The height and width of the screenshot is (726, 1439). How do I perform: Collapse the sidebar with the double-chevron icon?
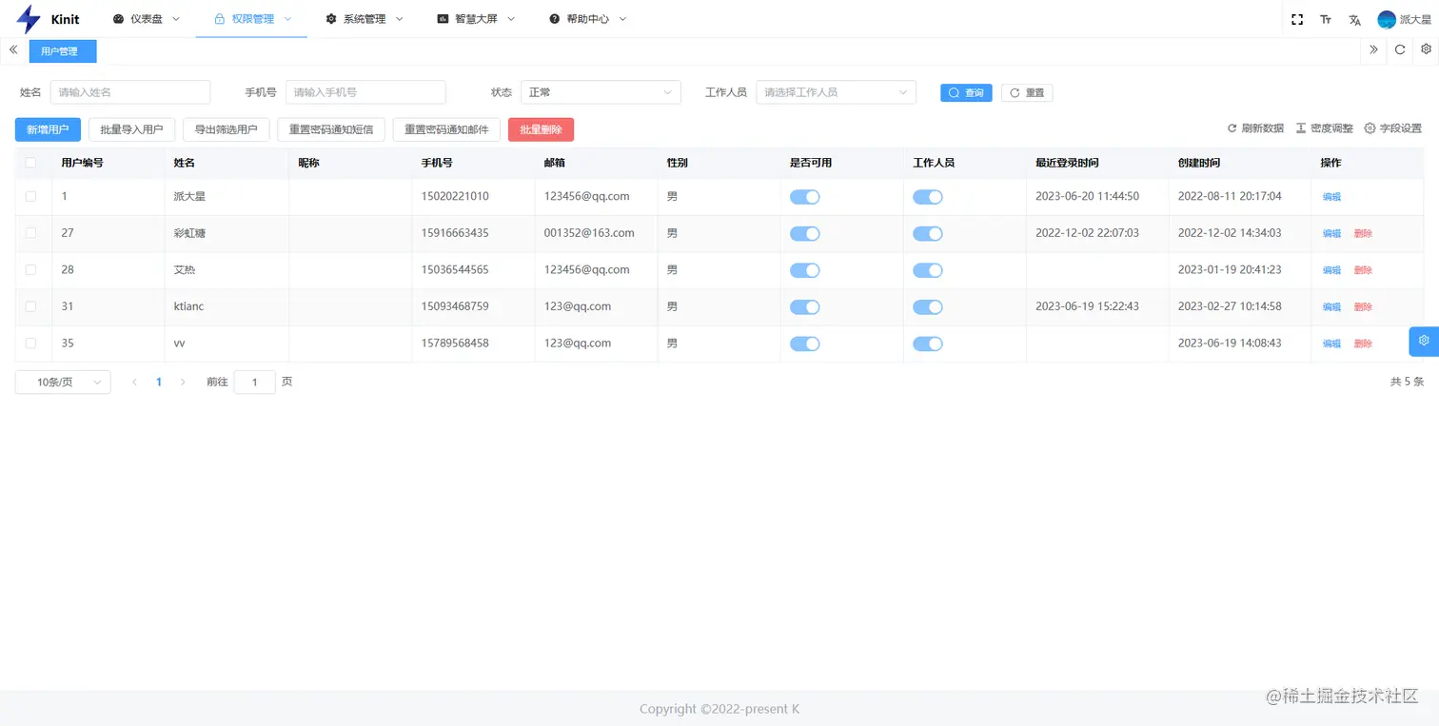point(13,49)
